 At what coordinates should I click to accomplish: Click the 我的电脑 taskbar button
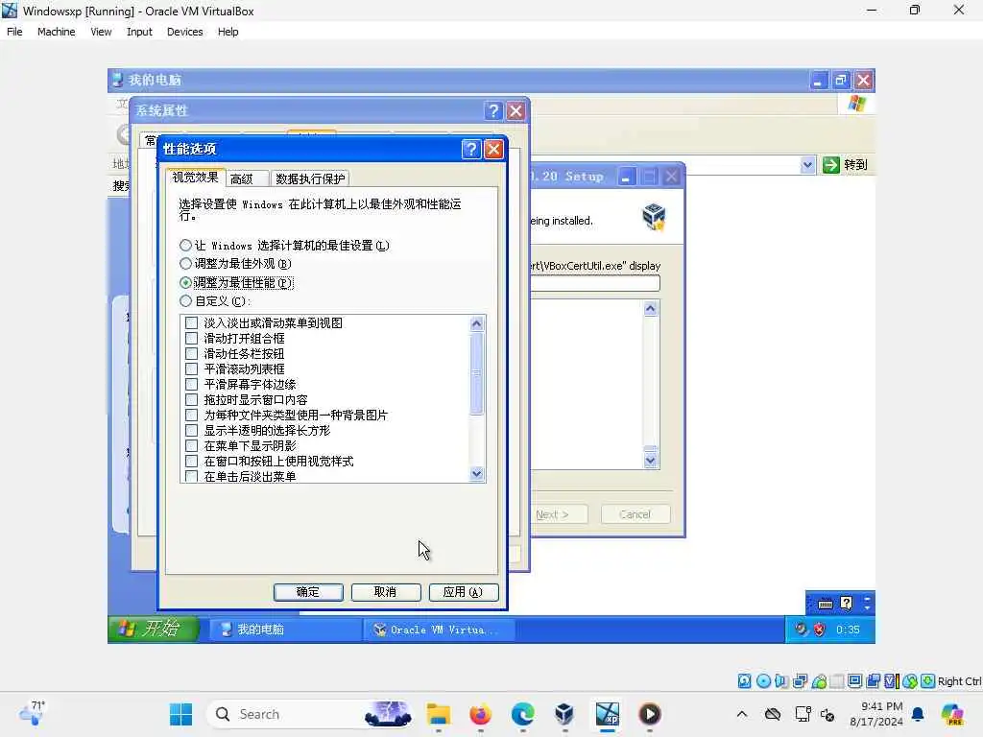(284, 630)
